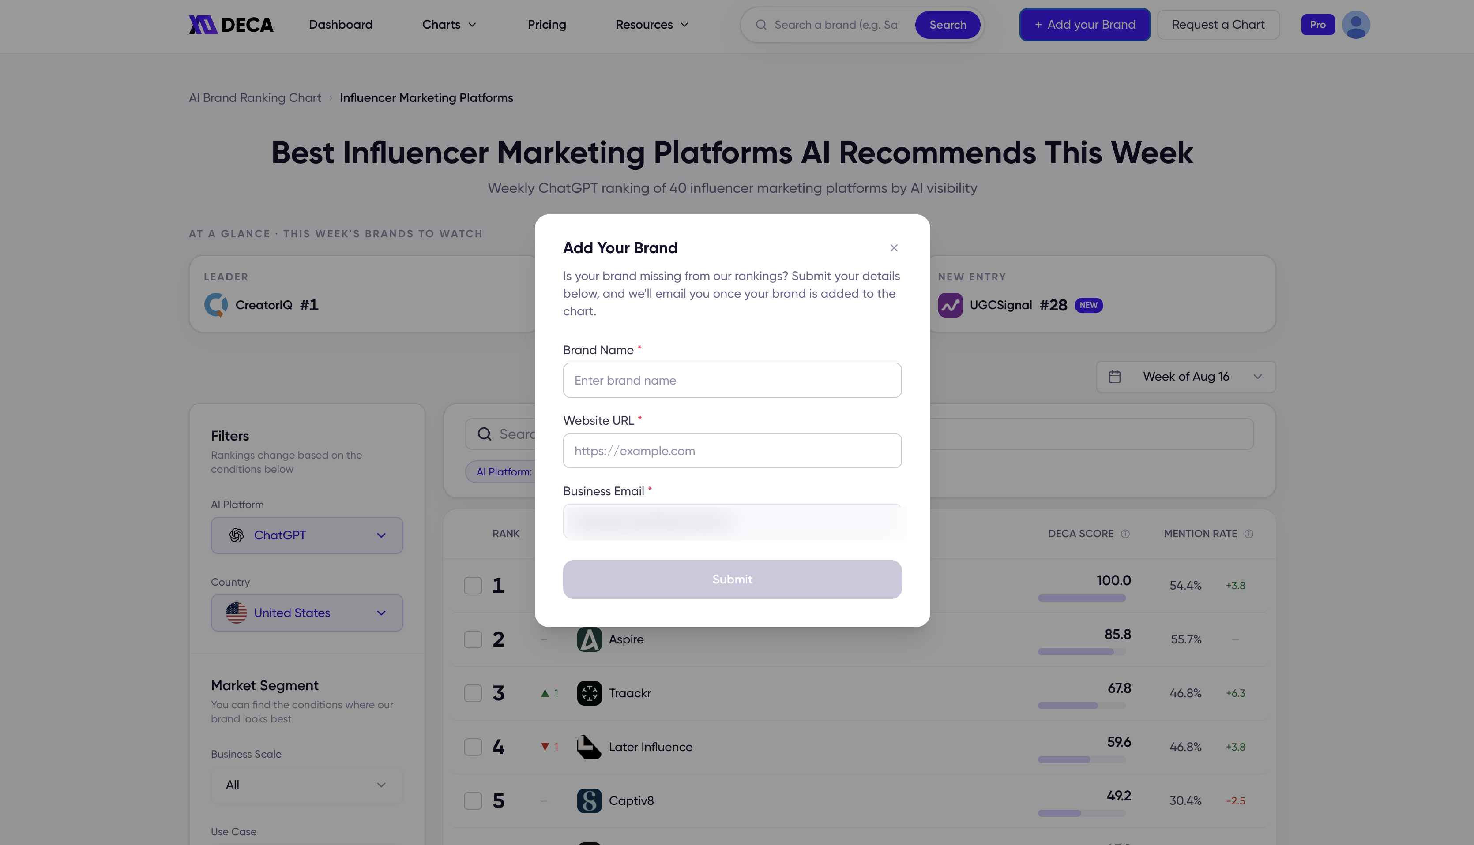Tick the checkbox for Aspire row

473,639
